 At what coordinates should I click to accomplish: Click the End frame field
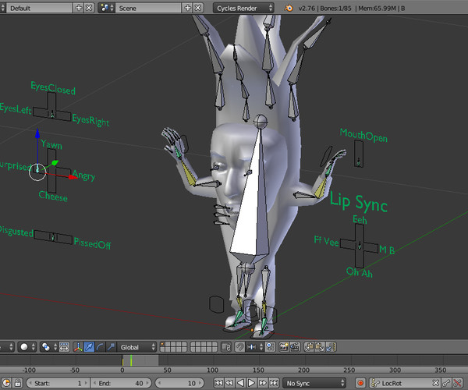click(x=122, y=383)
